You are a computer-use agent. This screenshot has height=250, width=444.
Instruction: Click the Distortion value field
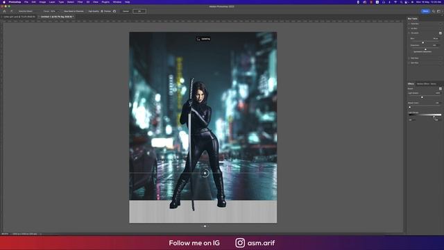435,45
